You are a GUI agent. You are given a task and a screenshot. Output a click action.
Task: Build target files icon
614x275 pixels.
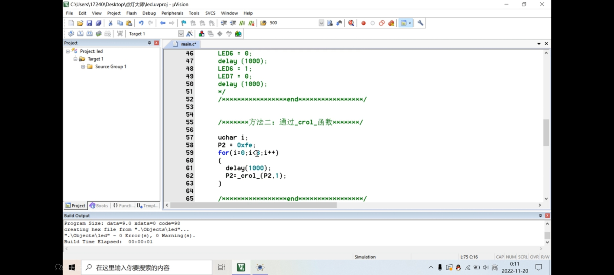tap(80, 34)
